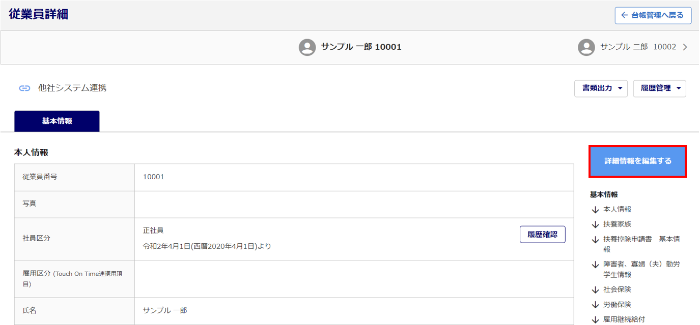Click the down arrow beside 扶養家族

595,224
